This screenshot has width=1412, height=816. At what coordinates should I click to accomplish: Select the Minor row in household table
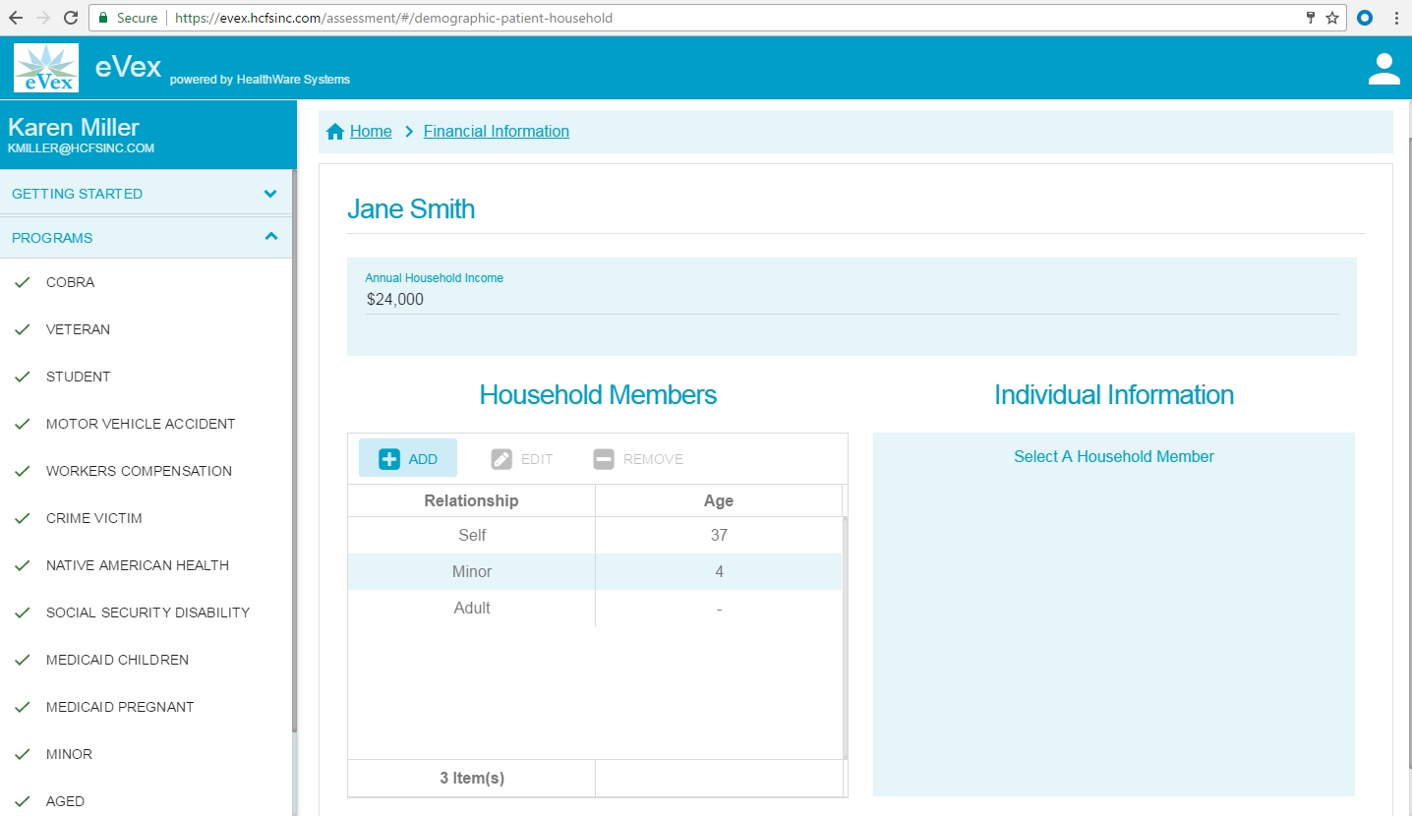click(x=594, y=571)
